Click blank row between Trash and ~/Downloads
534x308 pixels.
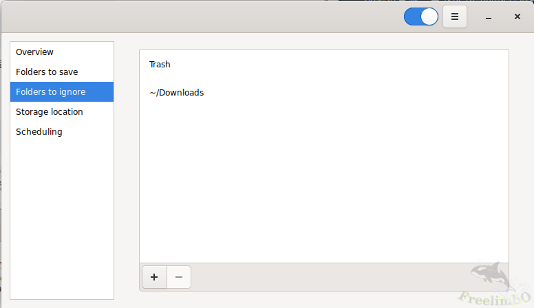323,78
